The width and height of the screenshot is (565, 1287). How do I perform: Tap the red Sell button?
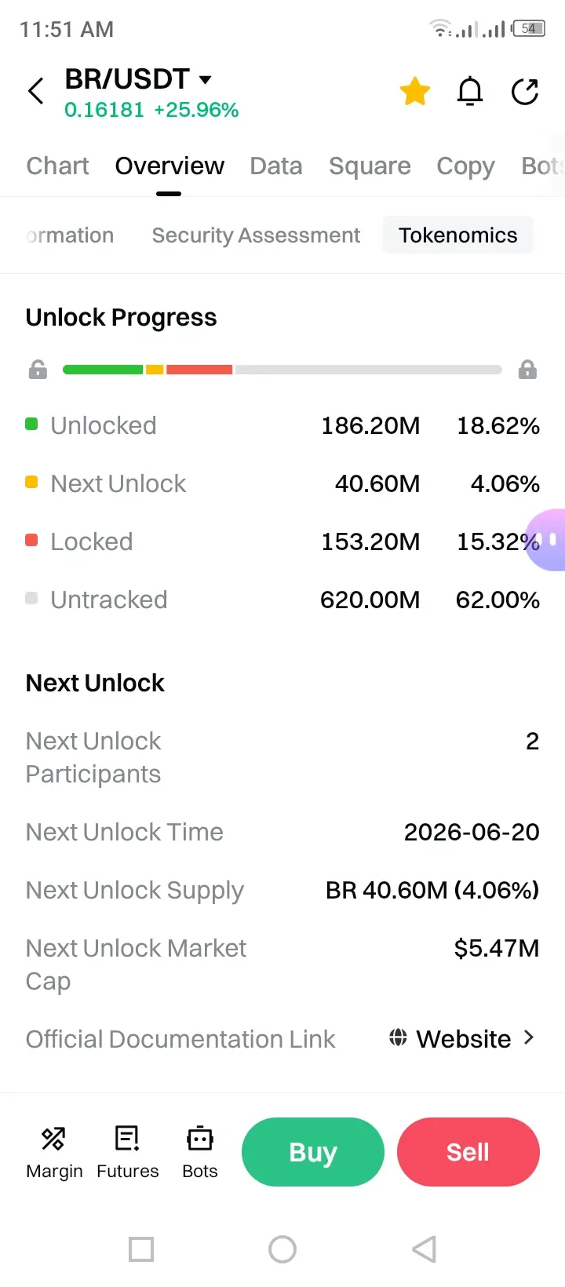coord(468,1152)
